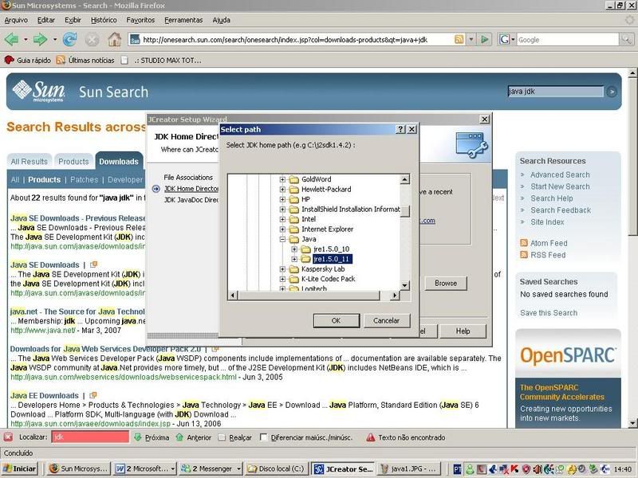Toggle the Diferenciar maiúsc./minúsc. checkbox
The height and width of the screenshot is (478, 638).
pyautogui.click(x=264, y=437)
